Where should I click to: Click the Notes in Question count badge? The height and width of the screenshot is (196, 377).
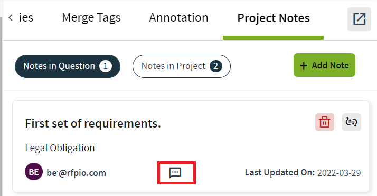106,66
